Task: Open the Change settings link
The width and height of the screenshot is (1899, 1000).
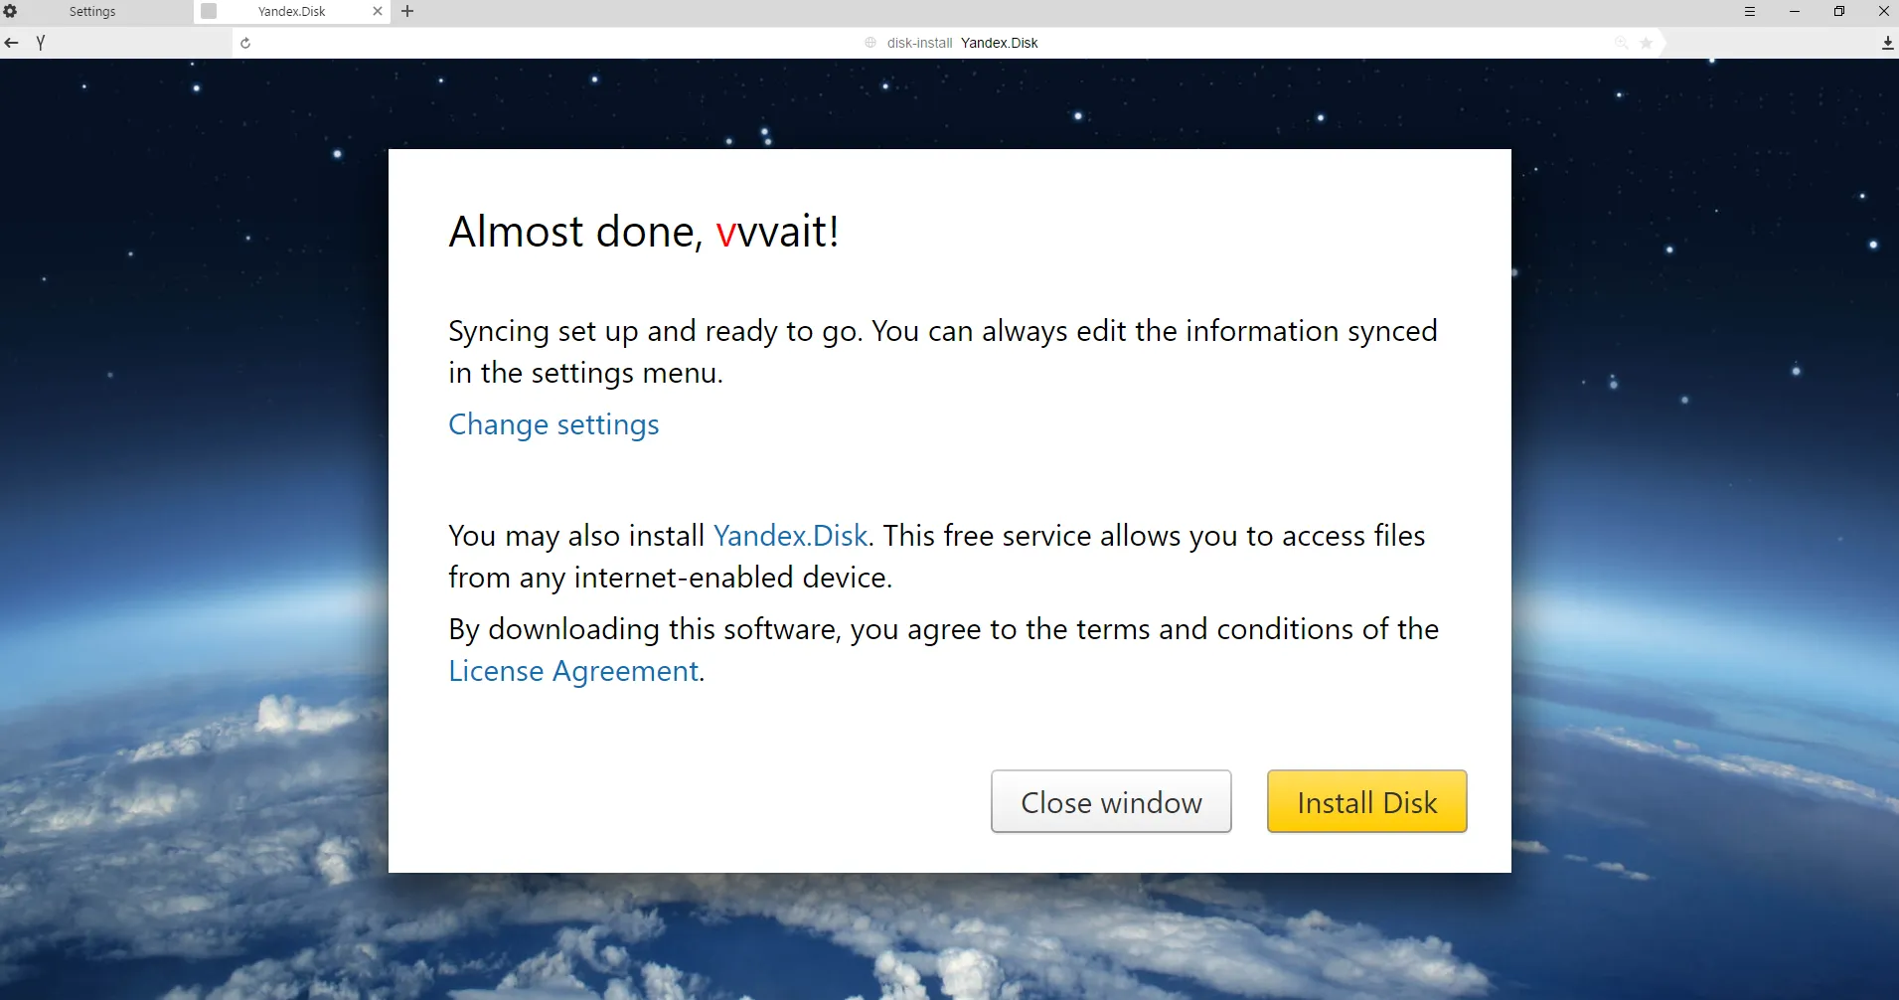Action: (x=553, y=424)
